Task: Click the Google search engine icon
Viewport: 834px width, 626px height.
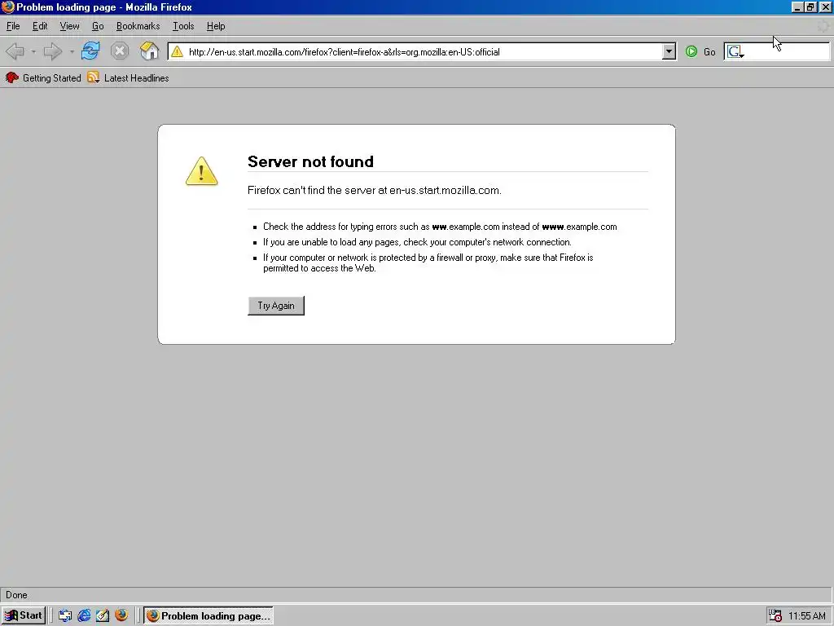Action: (735, 51)
